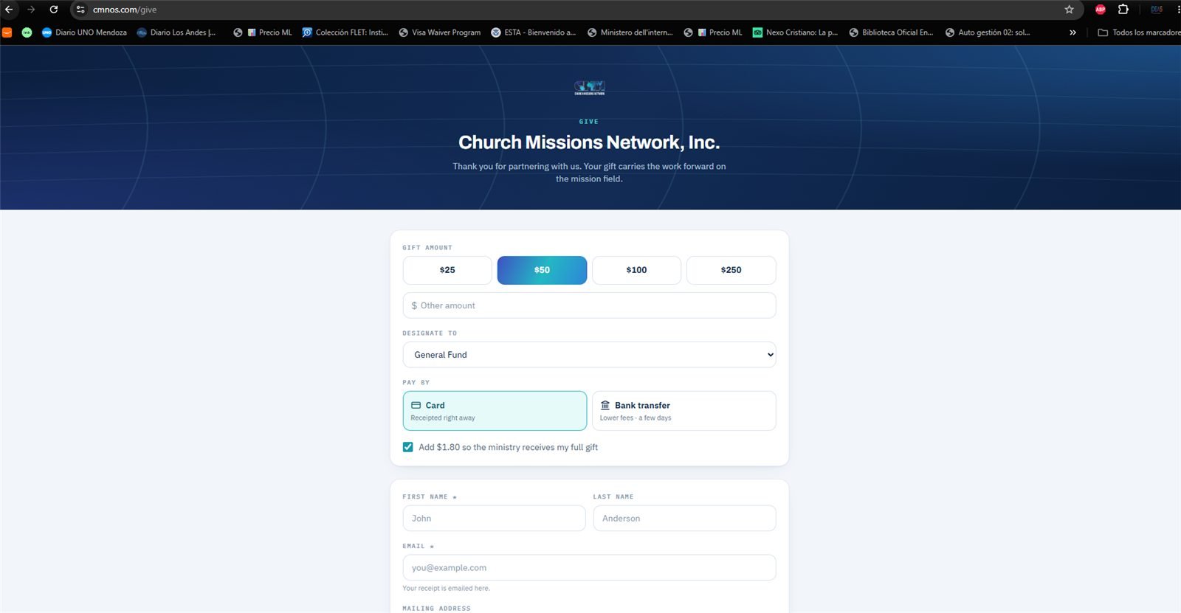Open the Colección FLET bookmark

coord(345,32)
